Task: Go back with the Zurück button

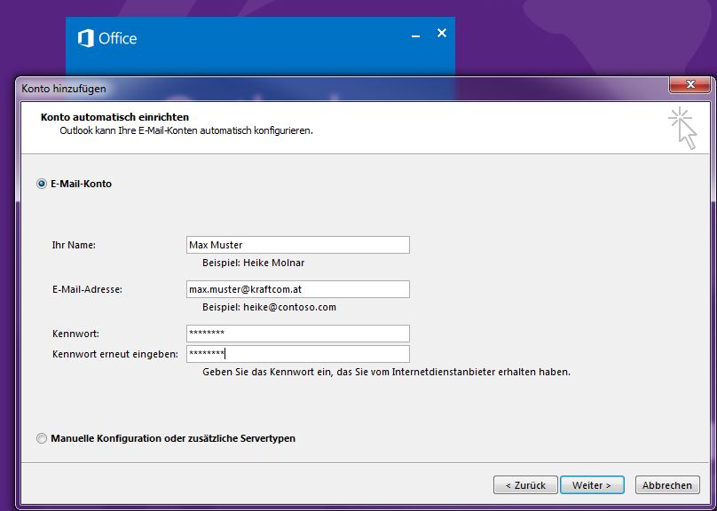Action: click(525, 485)
